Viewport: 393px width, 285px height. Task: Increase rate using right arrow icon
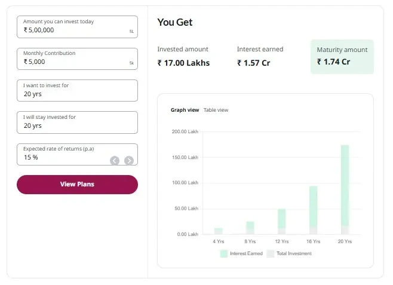[x=129, y=160]
